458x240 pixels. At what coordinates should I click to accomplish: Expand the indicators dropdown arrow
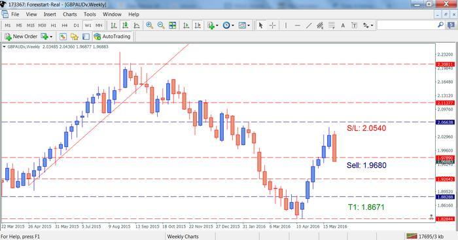pos(217,26)
